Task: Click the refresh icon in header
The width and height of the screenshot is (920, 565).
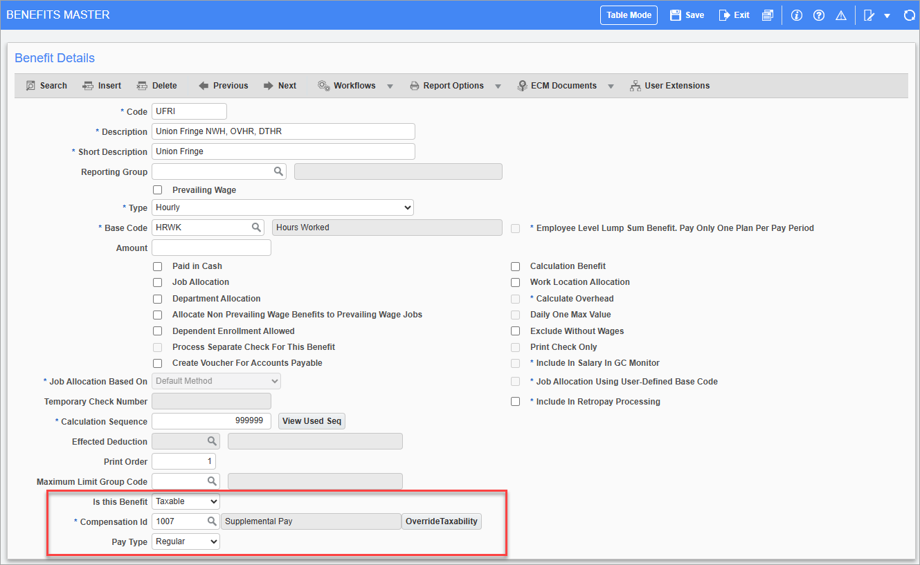Action: click(910, 15)
